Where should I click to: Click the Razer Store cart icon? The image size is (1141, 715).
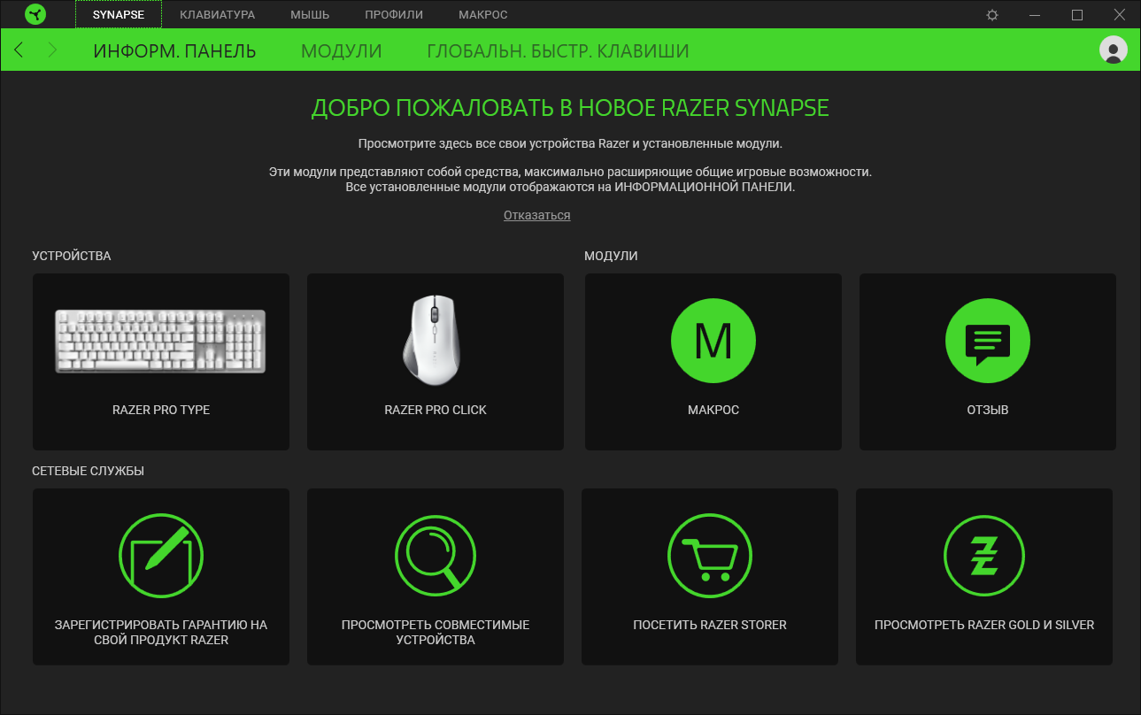(710, 555)
